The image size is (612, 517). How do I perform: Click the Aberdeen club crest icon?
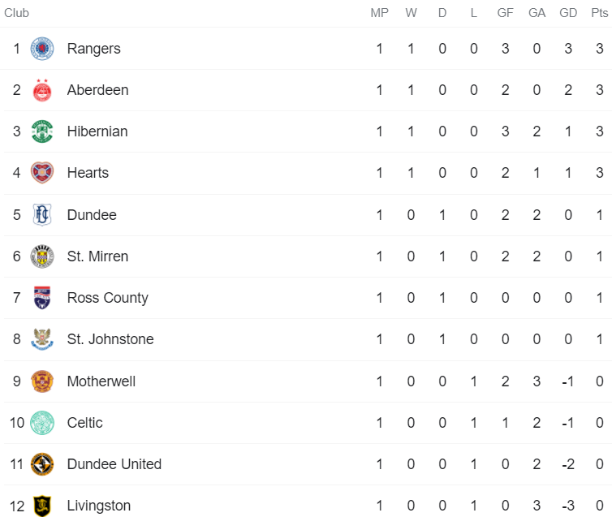42,90
